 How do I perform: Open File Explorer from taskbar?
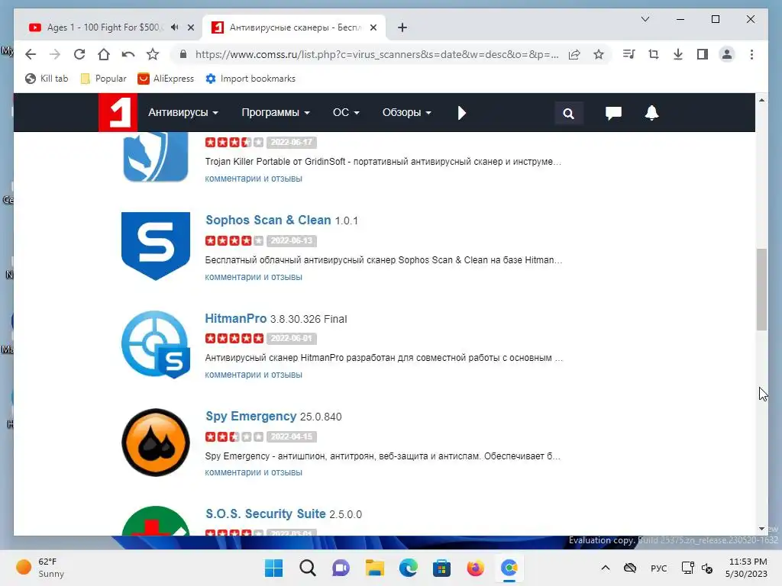[374, 568]
